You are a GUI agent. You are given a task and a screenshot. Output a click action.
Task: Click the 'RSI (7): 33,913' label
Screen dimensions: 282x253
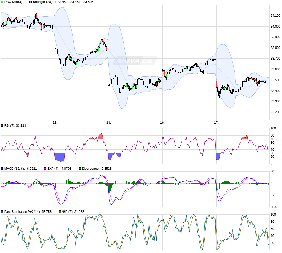click(x=15, y=126)
